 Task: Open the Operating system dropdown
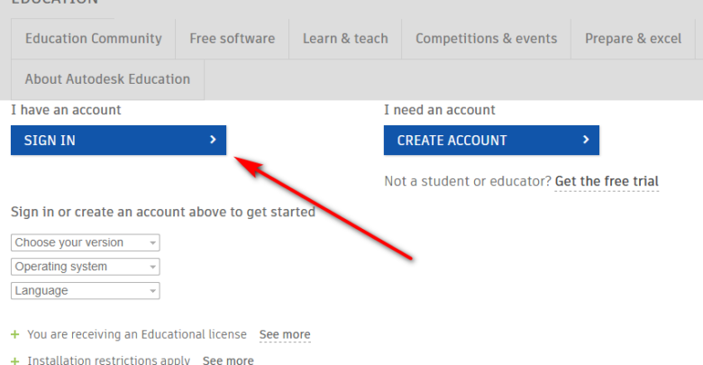coord(86,267)
